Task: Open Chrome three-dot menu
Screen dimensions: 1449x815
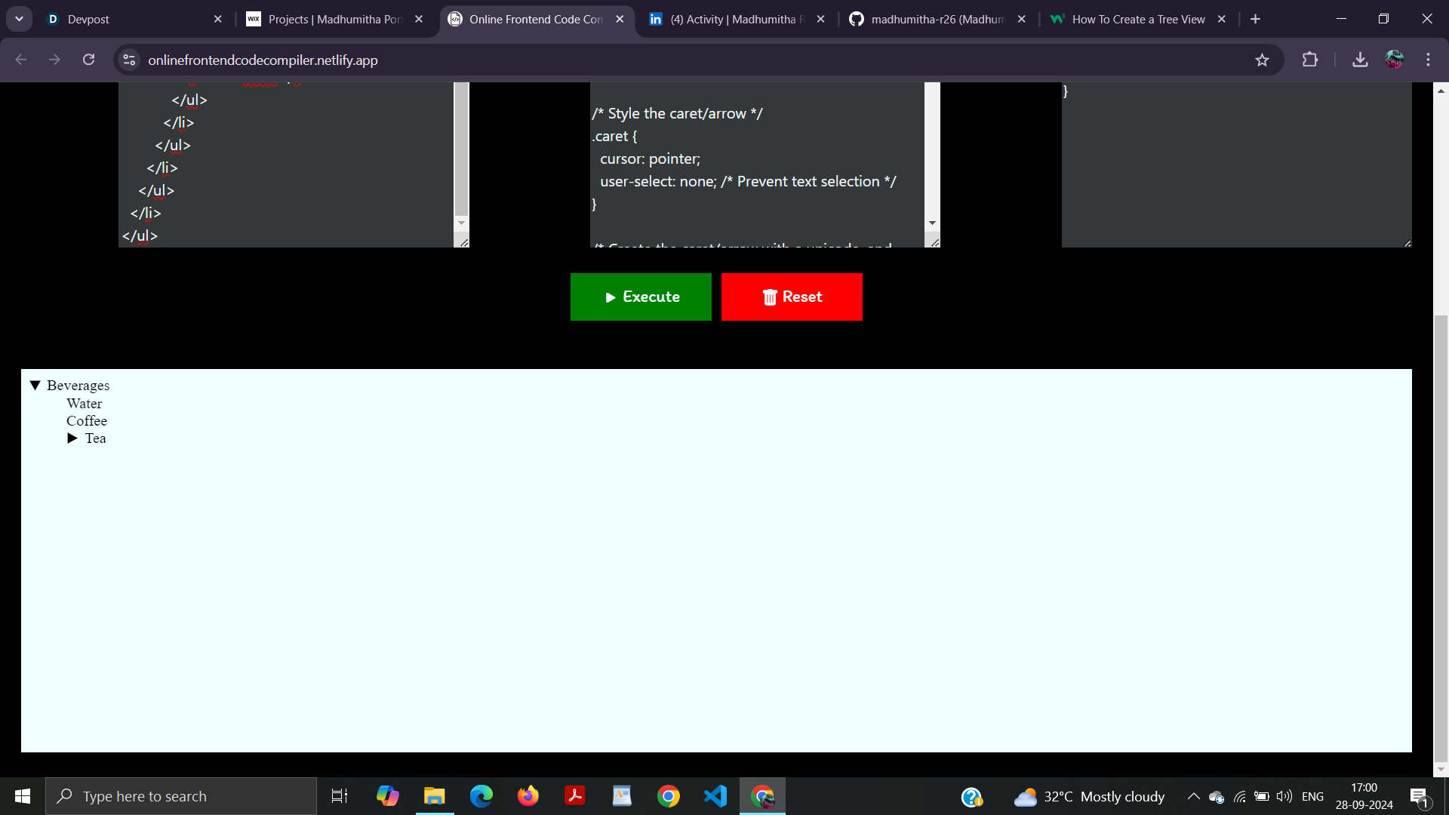Action: (1428, 60)
